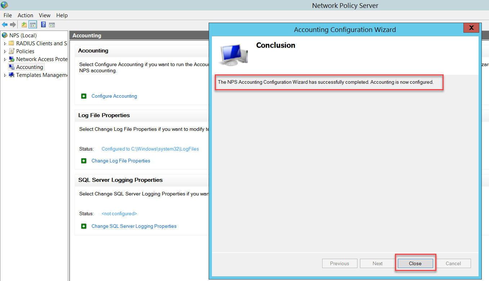Click the <not configured> SQL status text
The height and width of the screenshot is (281, 489).
[x=119, y=213]
